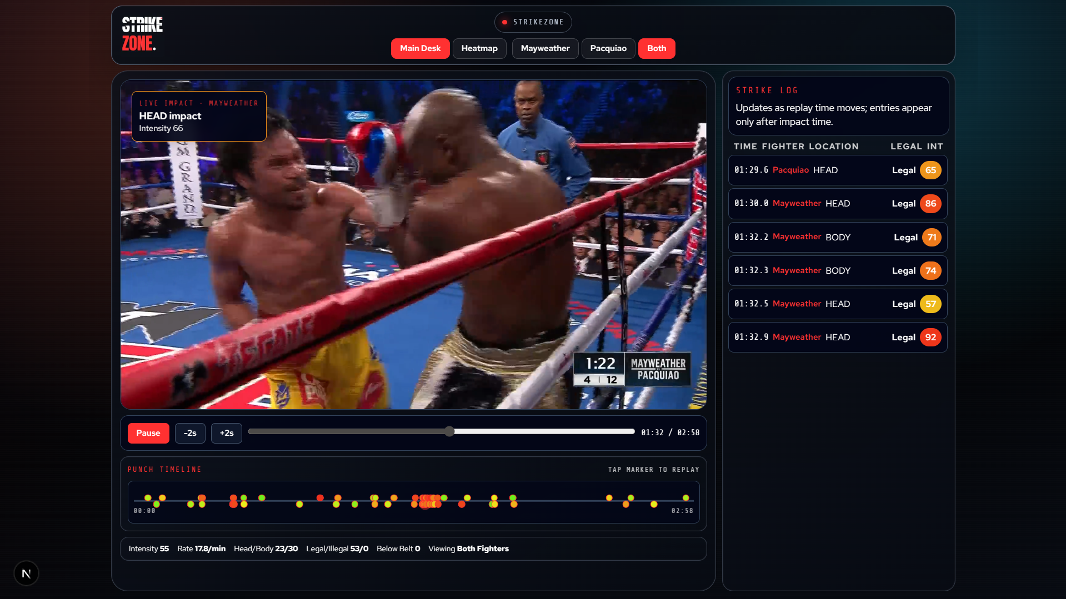
Task: Open the 01:29.6 Pacquiao HEAD log entry
Action: coord(838,170)
